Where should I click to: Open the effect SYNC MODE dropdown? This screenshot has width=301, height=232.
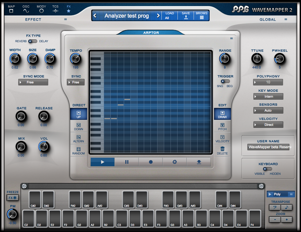(33, 82)
